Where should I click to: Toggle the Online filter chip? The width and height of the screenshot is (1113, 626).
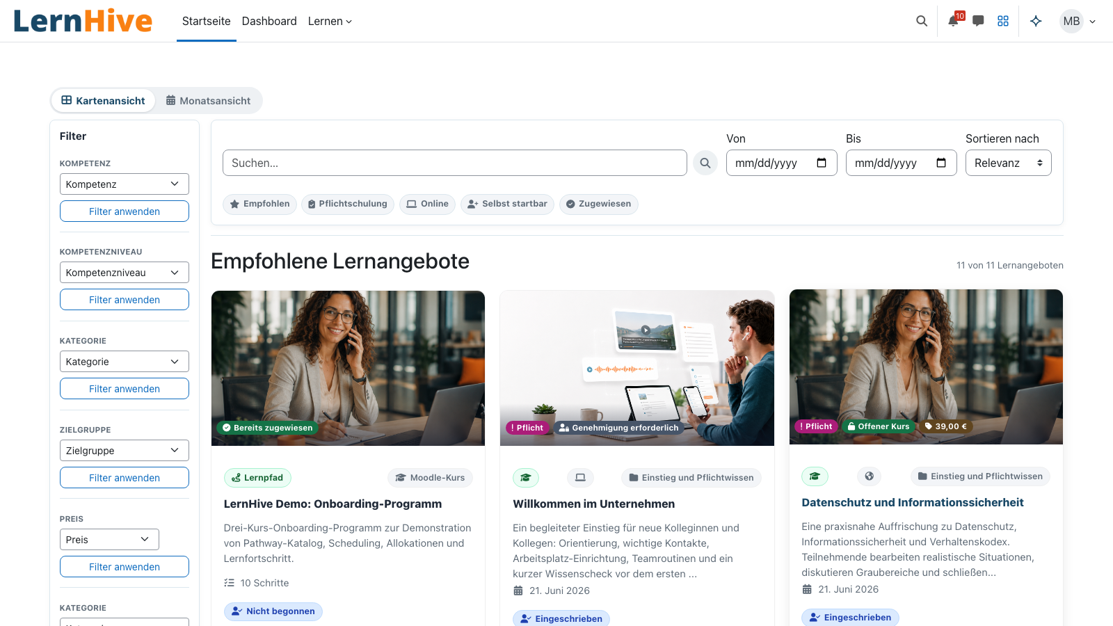click(x=428, y=204)
